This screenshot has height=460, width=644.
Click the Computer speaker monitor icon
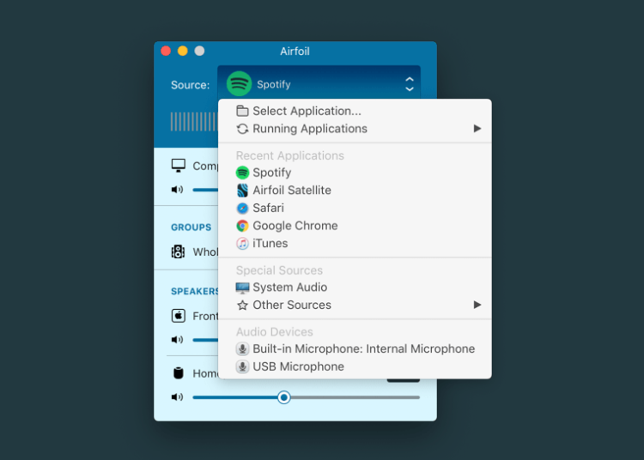178,166
